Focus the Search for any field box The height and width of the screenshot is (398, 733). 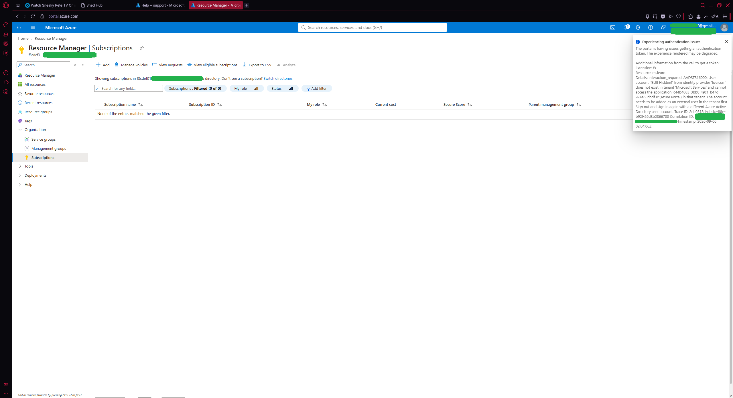[129, 88]
